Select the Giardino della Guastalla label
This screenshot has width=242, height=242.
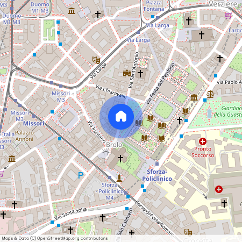click(x=228, y=111)
